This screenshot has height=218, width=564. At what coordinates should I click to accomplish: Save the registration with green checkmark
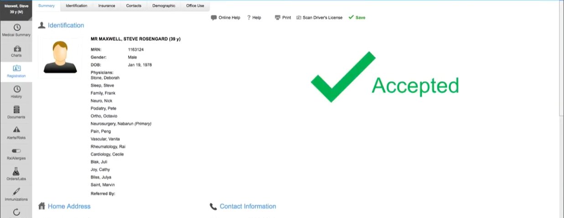(357, 18)
